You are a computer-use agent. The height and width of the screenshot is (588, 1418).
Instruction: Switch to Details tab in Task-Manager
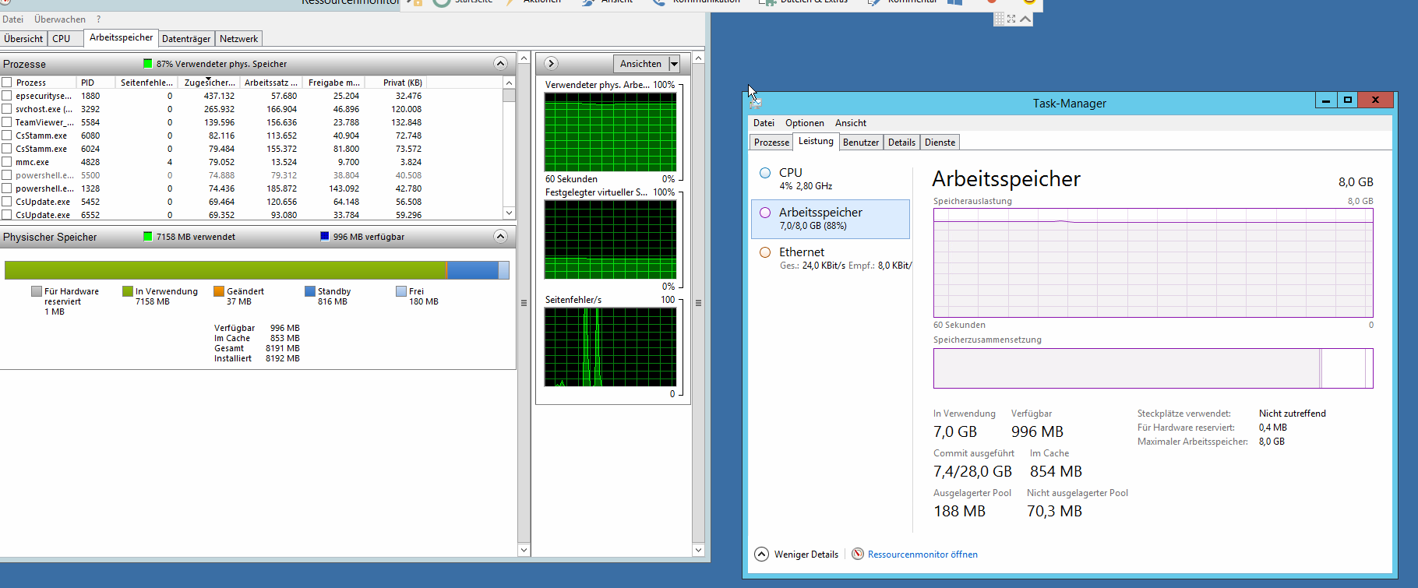(x=901, y=143)
